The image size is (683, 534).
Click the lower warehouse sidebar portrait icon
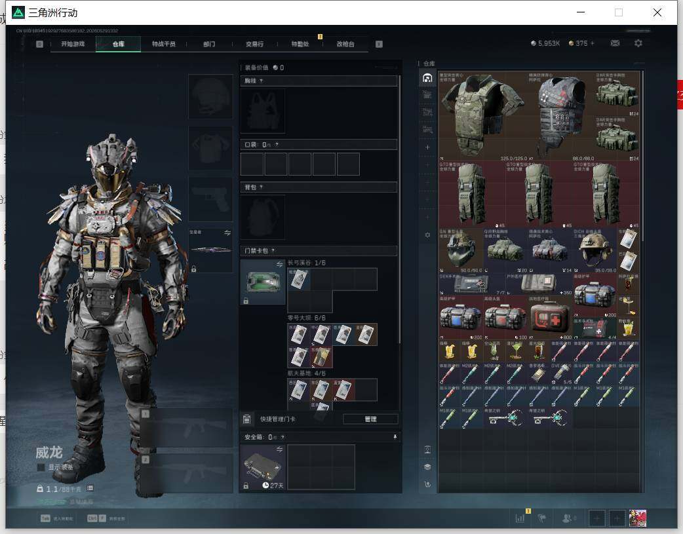pos(427,449)
